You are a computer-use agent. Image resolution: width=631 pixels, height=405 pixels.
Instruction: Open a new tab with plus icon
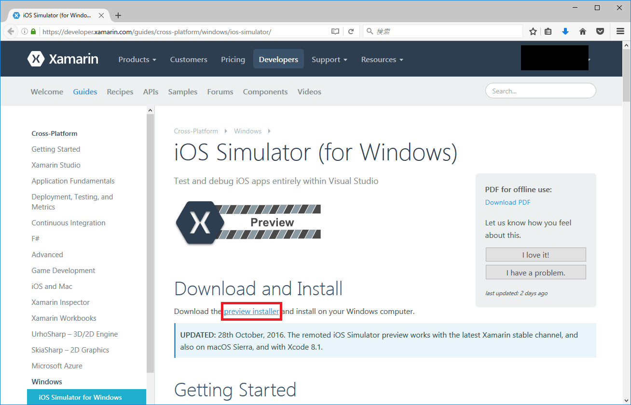(x=118, y=15)
